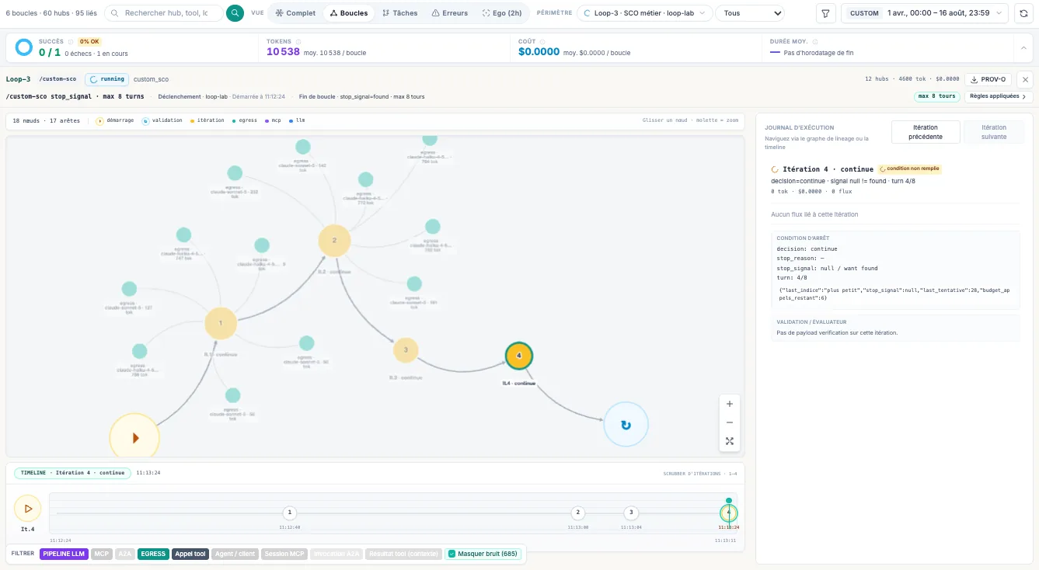Viewport: 1039px width, 570px height.
Task: Collapse the stats summary panel chevron
Action: point(1023,48)
